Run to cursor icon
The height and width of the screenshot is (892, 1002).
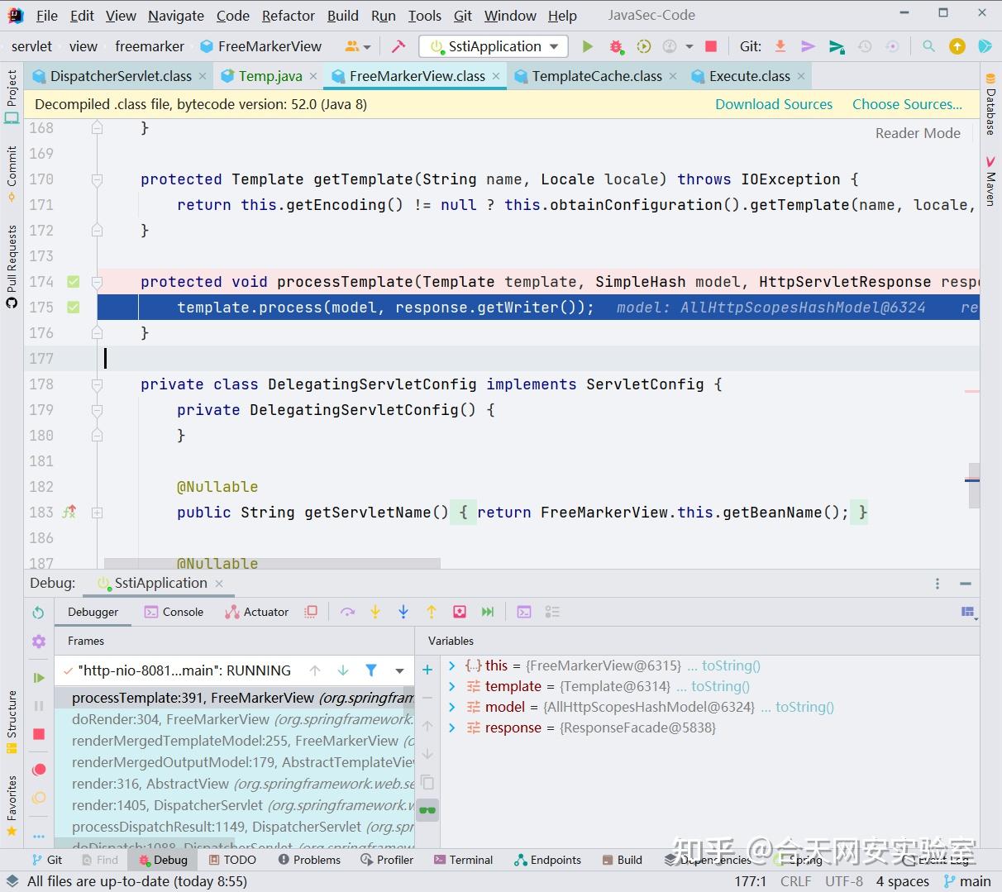pyautogui.click(x=488, y=612)
